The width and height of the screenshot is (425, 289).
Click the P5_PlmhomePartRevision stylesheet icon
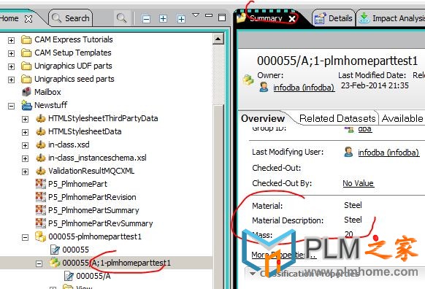(41, 197)
